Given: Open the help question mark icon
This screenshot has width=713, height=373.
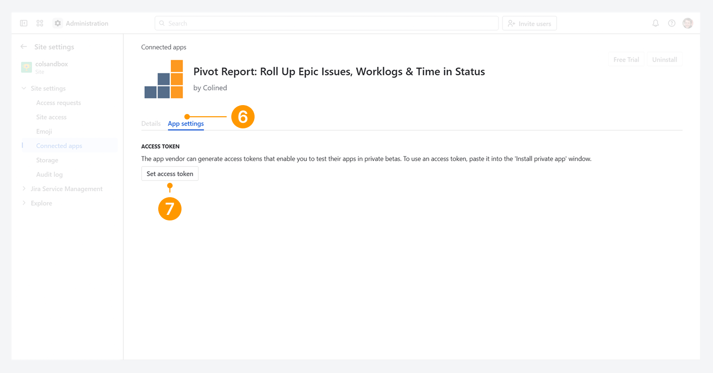Looking at the screenshot, I should 672,23.
